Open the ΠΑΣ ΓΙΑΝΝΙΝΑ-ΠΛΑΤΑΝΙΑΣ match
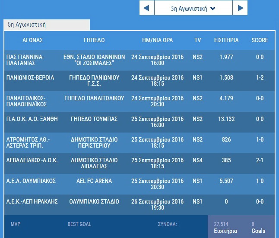This screenshot has width=279, height=238. click(x=25, y=60)
